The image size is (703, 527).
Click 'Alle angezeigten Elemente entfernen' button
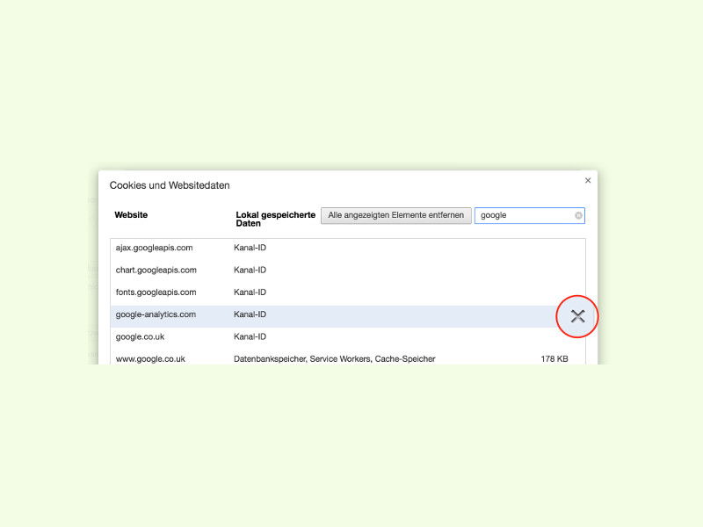point(396,215)
